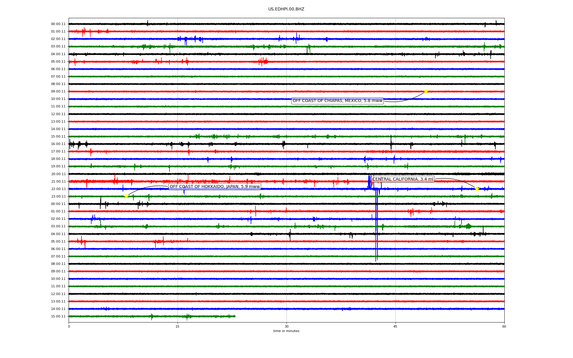Click the Hokkaido, Japan 5.9 mww annotation

pos(215,187)
